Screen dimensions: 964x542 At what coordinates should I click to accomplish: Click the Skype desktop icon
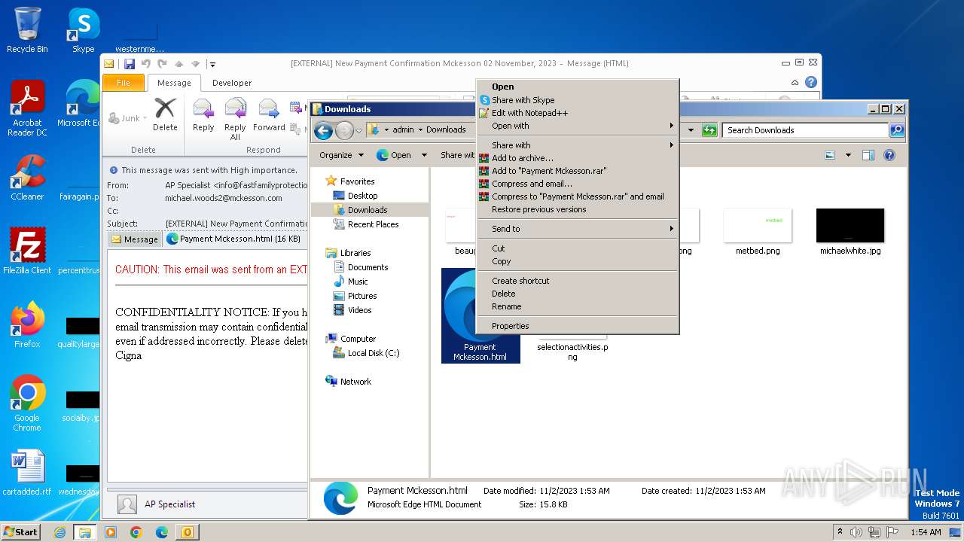[x=83, y=30]
